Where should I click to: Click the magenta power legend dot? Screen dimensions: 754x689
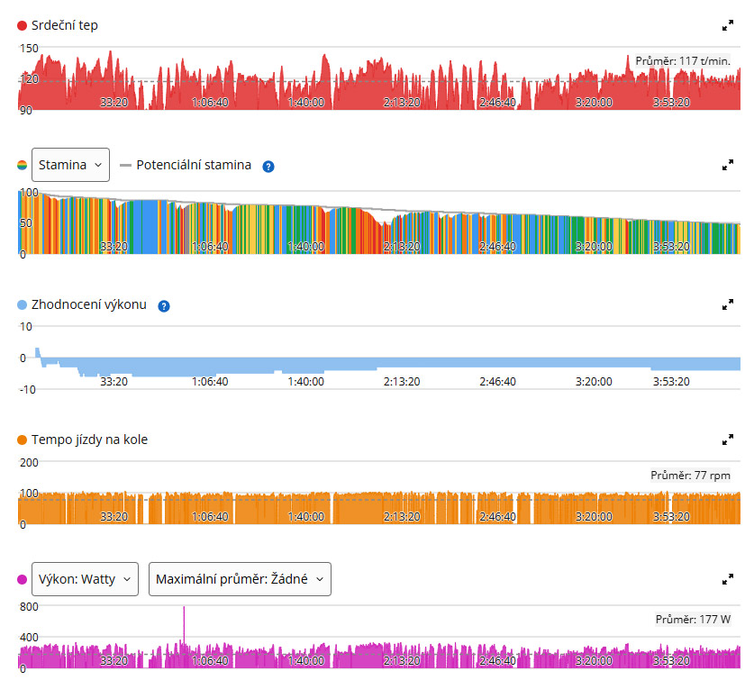tap(23, 579)
